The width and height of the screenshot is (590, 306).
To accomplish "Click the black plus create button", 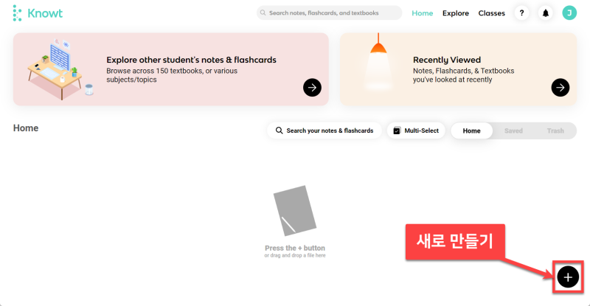I will pyautogui.click(x=568, y=277).
